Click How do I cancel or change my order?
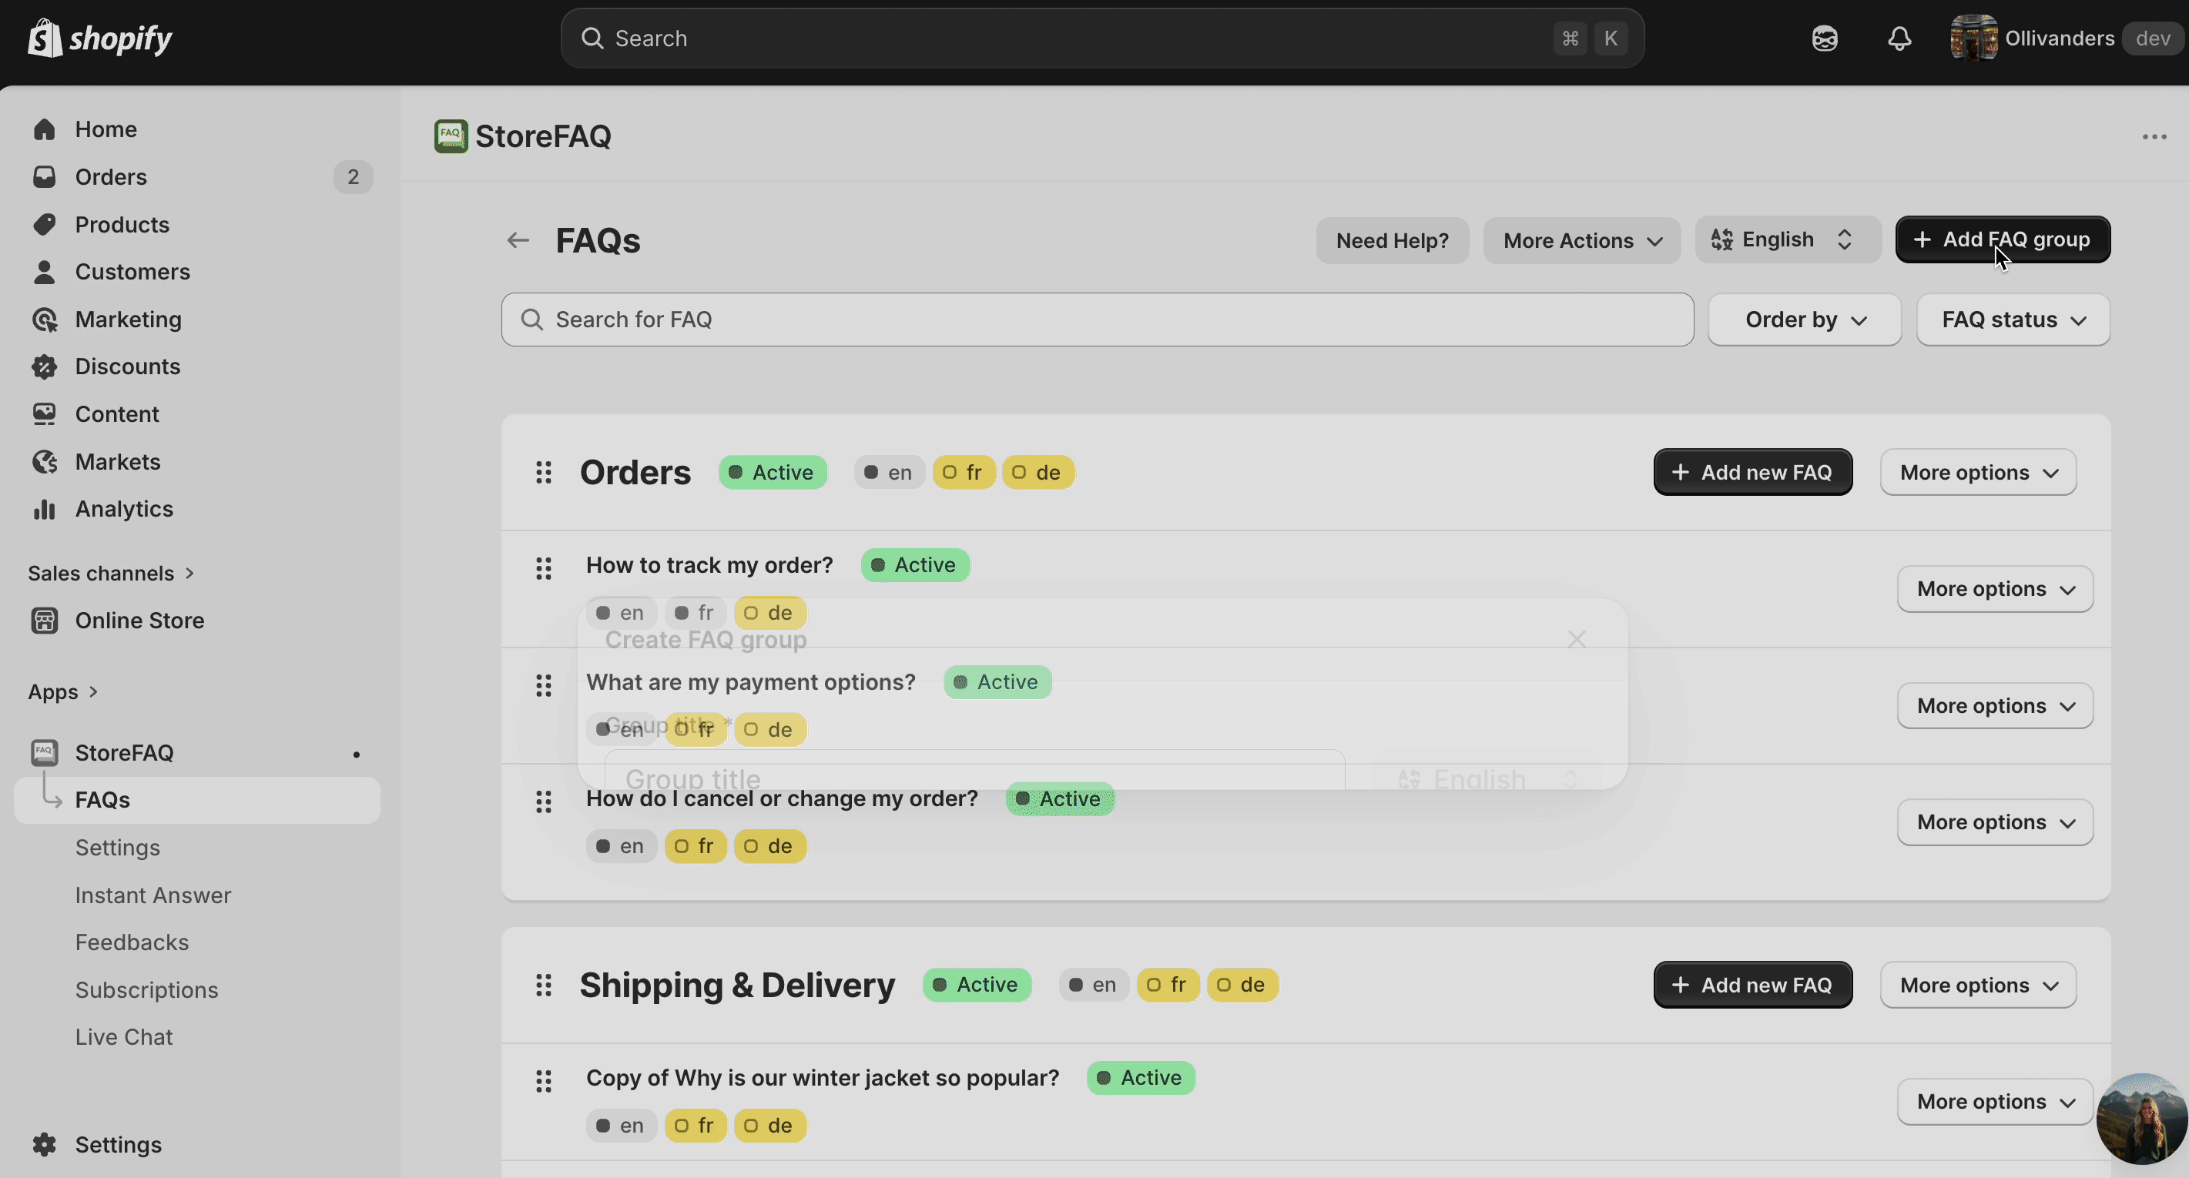This screenshot has height=1178, width=2189. tap(782, 798)
